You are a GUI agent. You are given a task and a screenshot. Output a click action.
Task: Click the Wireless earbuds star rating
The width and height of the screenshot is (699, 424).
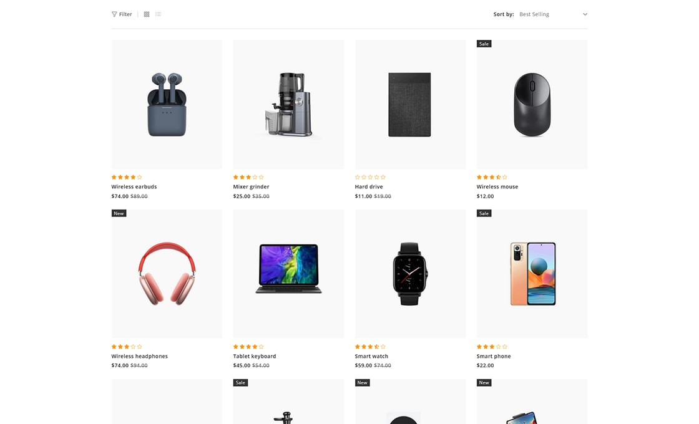click(127, 177)
